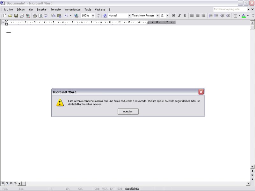
Task: Open the styles and formatting pane icon
Action: point(105,16)
